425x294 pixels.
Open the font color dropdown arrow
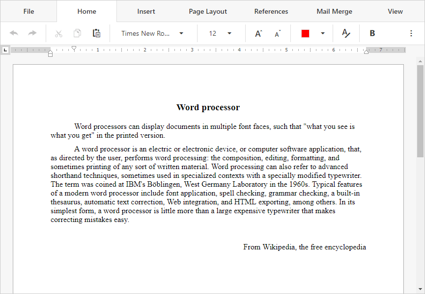322,33
